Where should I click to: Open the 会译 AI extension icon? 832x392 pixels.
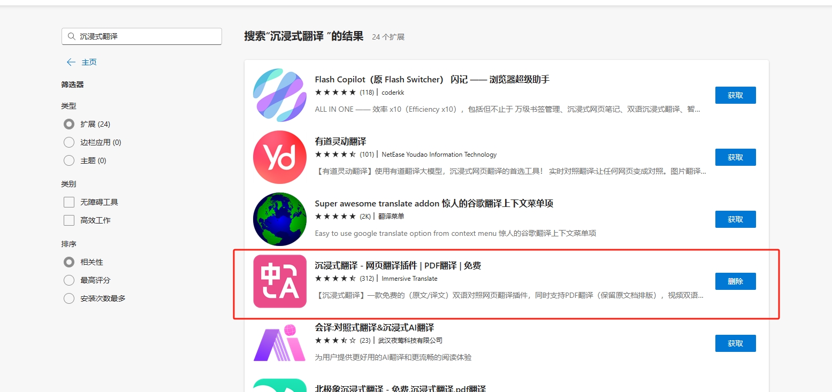point(280,342)
